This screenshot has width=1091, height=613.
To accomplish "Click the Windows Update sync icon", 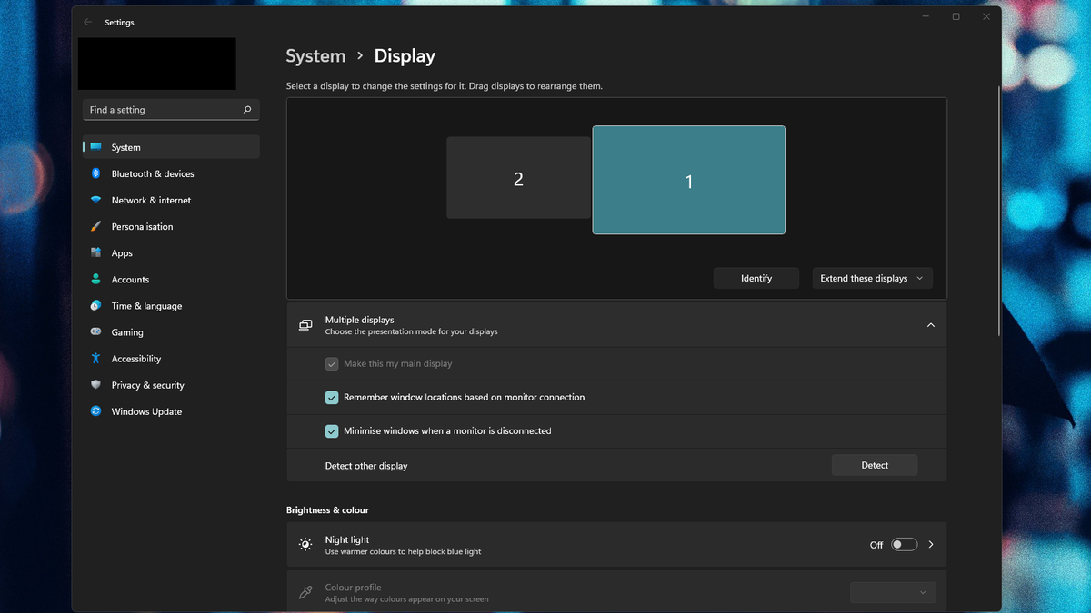I will pos(95,411).
